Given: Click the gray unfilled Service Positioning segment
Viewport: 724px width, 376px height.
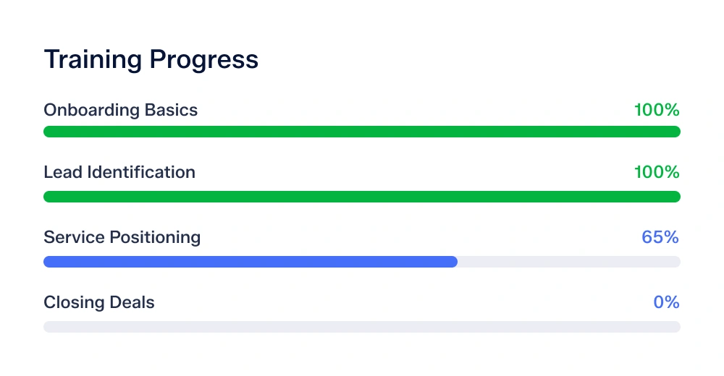Looking at the screenshot, I should [568, 262].
